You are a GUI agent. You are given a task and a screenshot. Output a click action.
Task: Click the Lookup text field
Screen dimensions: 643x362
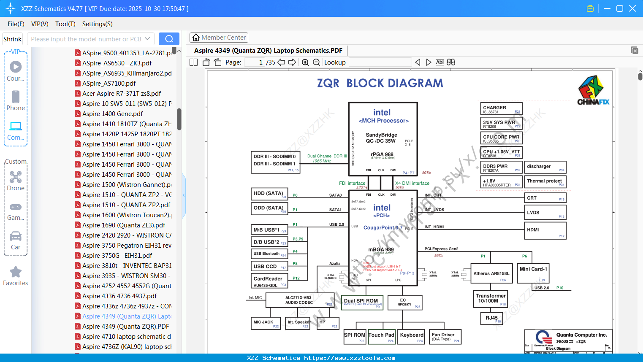[380, 62]
